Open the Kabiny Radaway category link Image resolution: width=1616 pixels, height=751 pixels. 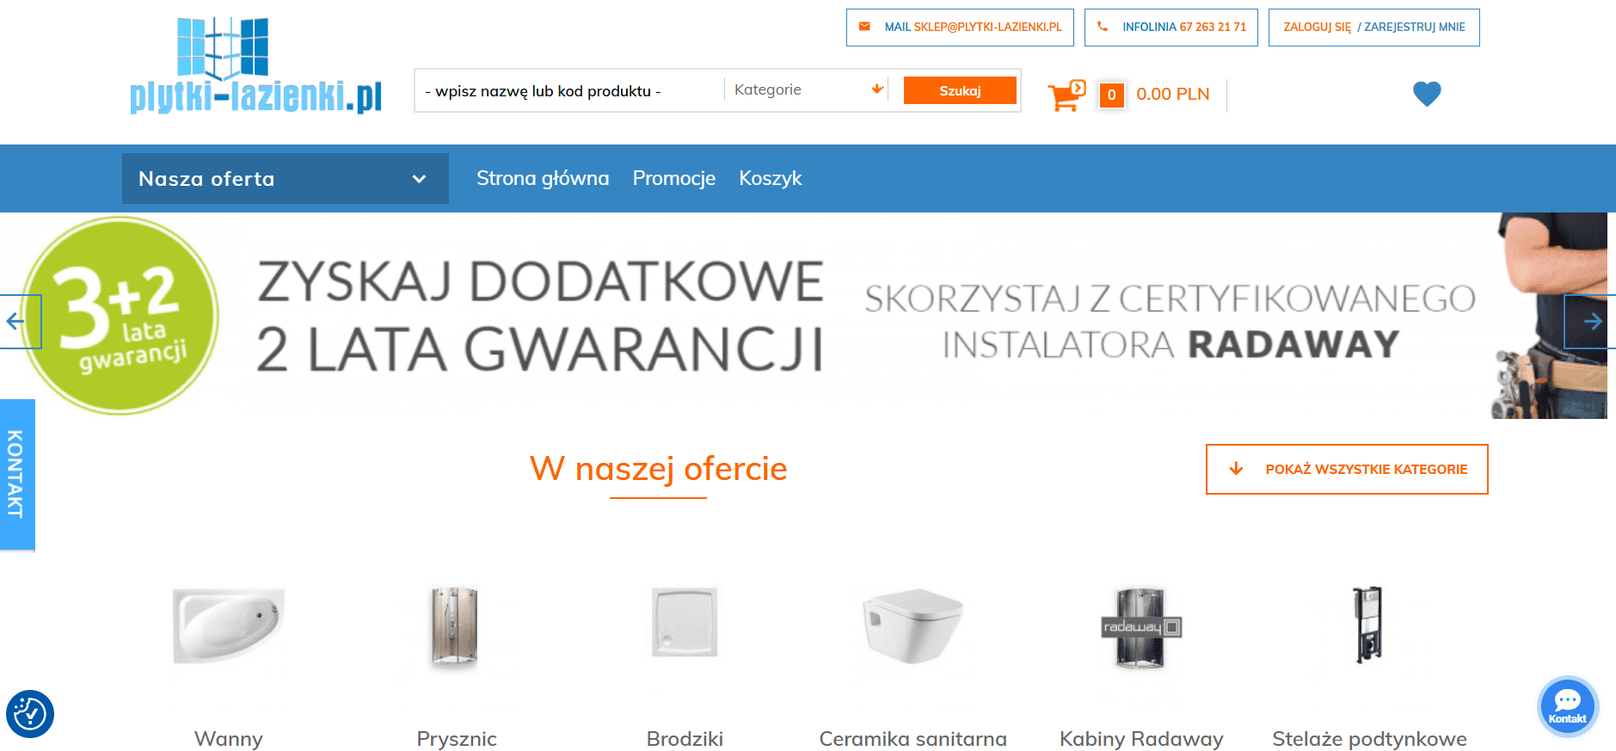pyautogui.click(x=1141, y=739)
